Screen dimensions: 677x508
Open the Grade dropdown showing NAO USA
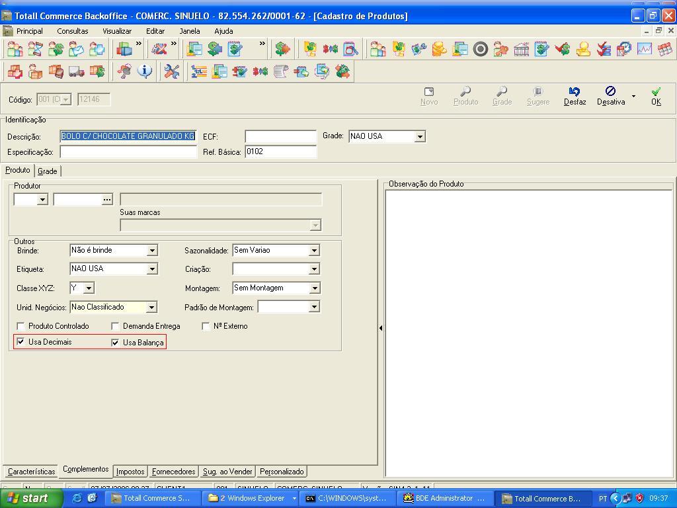(x=419, y=136)
